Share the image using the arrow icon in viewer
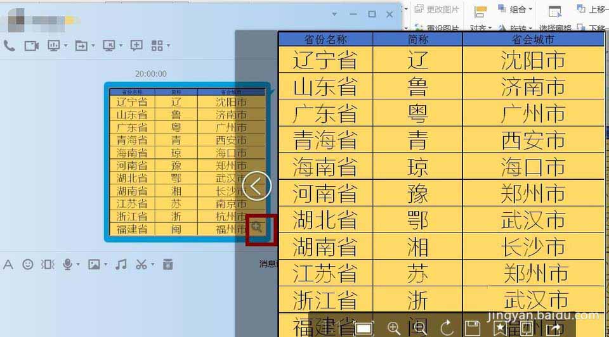Screen dimensions: 609x337 point(553,327)
